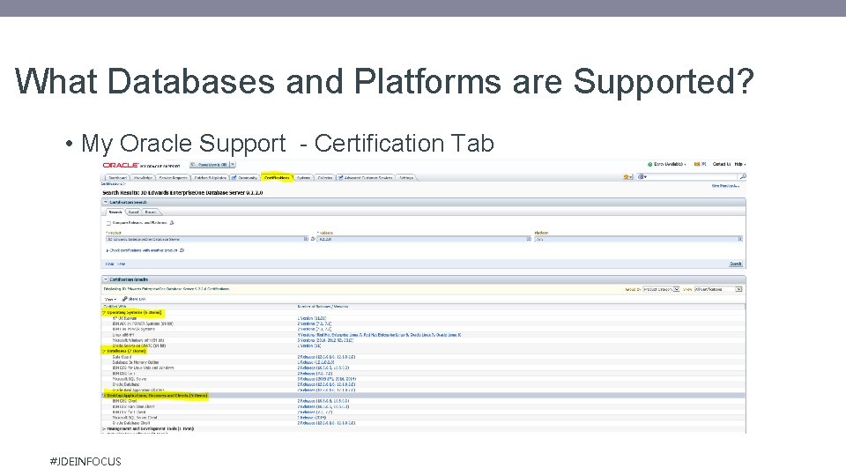Open releases link for Microsoft SQL Server
Screen dimensions: 846x476
pos(326,379)
